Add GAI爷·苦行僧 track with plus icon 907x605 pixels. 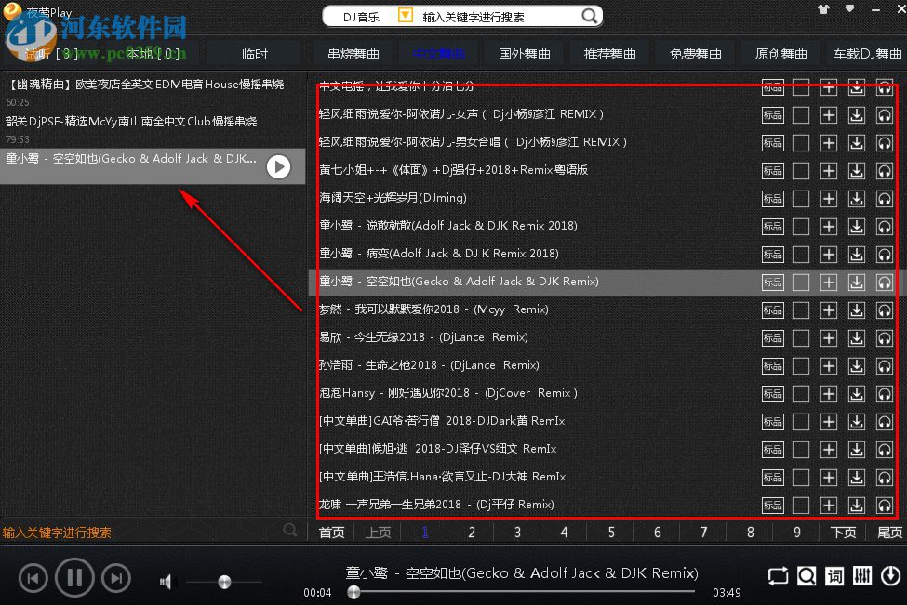(828, 422)
